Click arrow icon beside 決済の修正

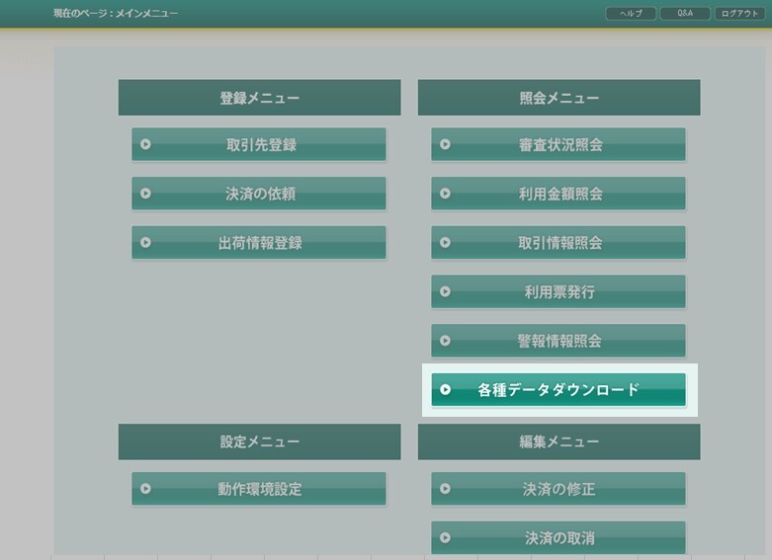point(445,489)
